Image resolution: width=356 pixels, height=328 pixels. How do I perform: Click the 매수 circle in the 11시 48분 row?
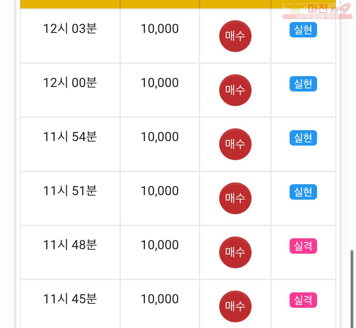[x=235, y=252]
